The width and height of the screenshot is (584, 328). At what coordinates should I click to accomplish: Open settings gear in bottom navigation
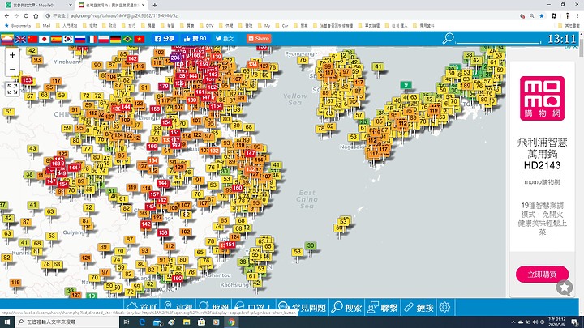pos(444,308)
